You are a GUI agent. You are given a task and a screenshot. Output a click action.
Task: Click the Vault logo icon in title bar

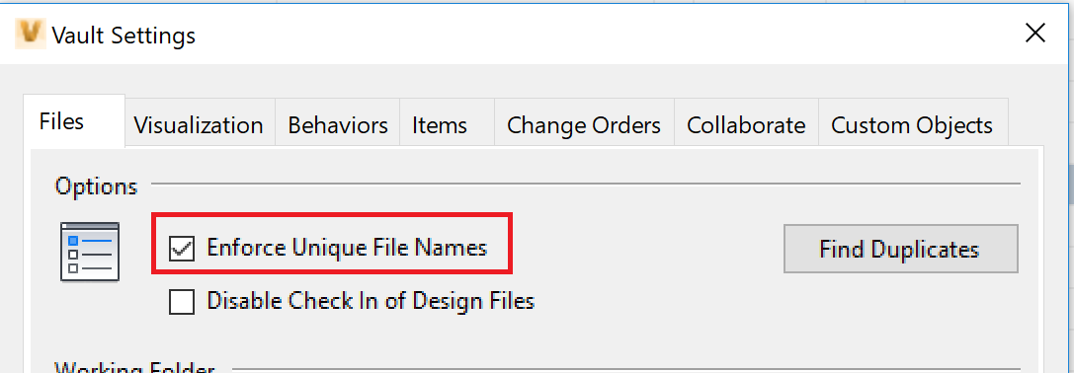[31, 34]
